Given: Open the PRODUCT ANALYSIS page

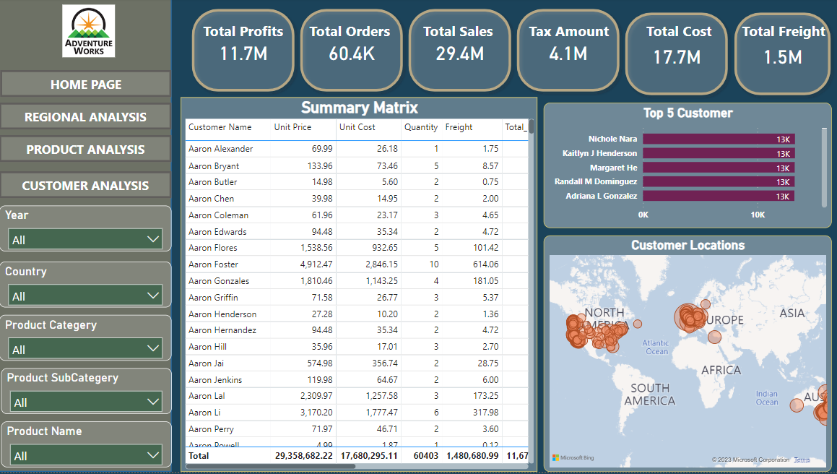Looking at the screenshot, I should pos(84,149).
